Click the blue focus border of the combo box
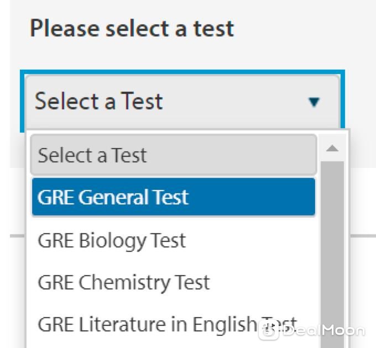The image size is (376, 348). (182, 72)
